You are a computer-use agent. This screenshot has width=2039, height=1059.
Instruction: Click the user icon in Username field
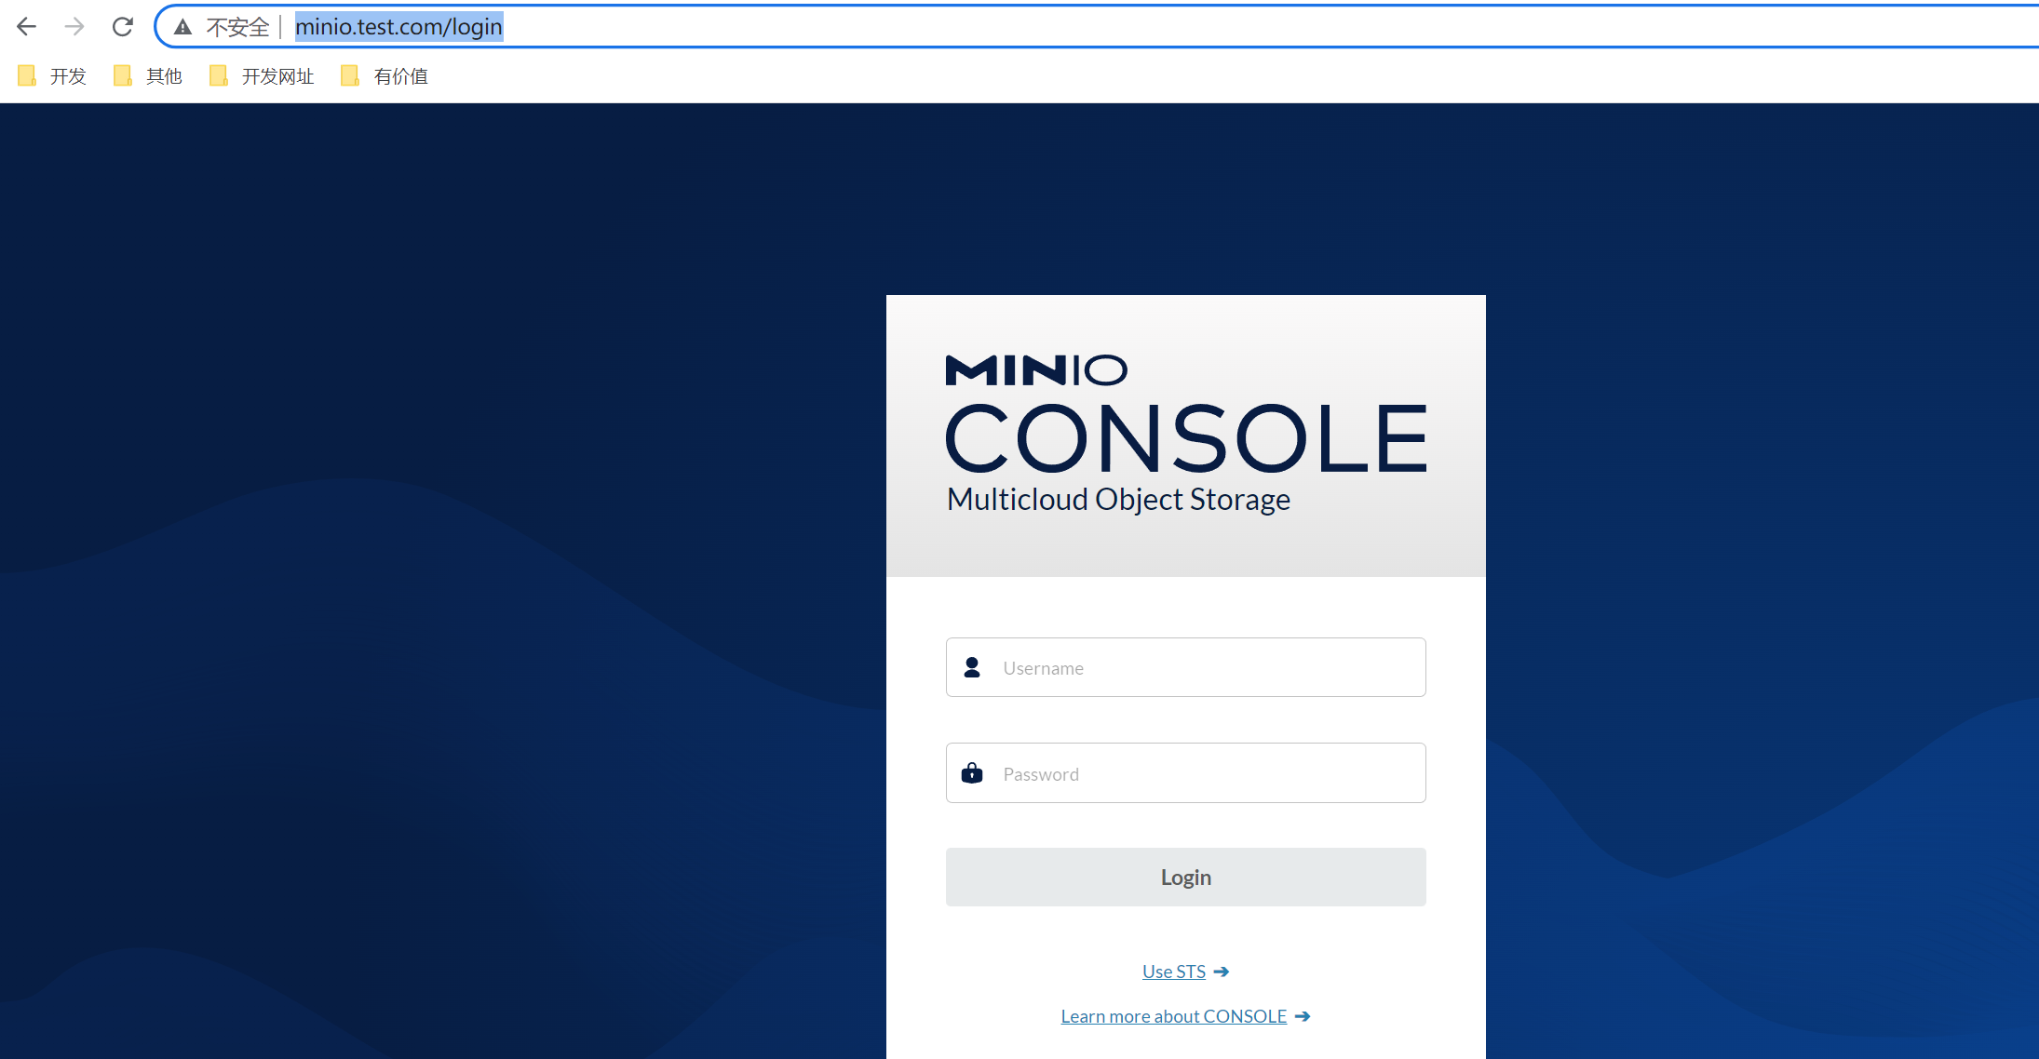click(972, 667)
